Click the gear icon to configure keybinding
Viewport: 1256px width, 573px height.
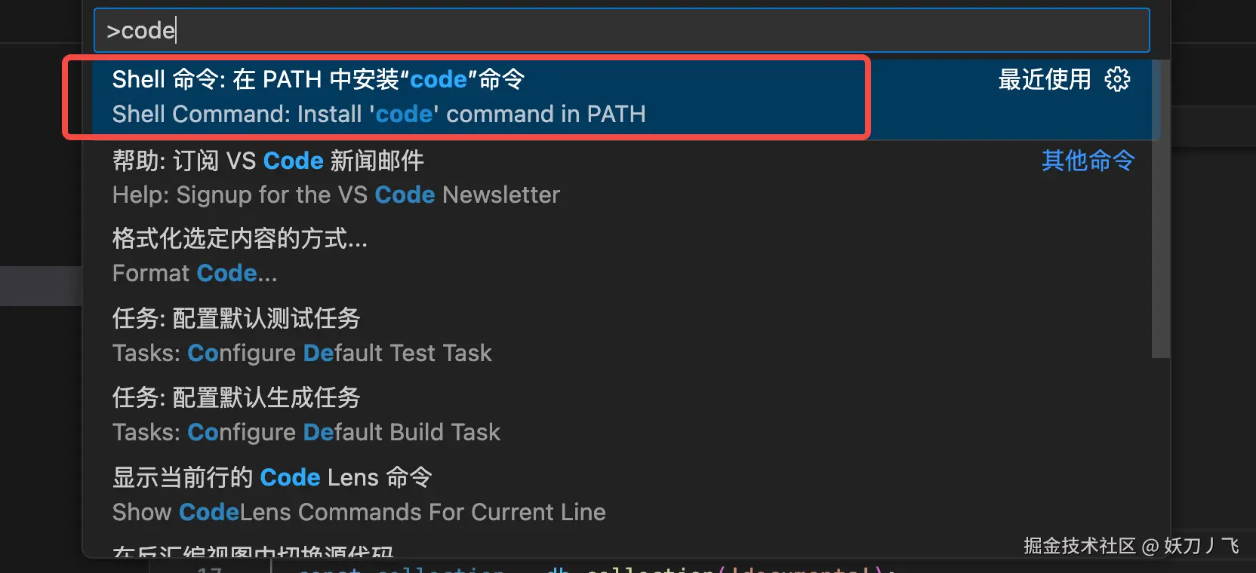(1117, 79)
